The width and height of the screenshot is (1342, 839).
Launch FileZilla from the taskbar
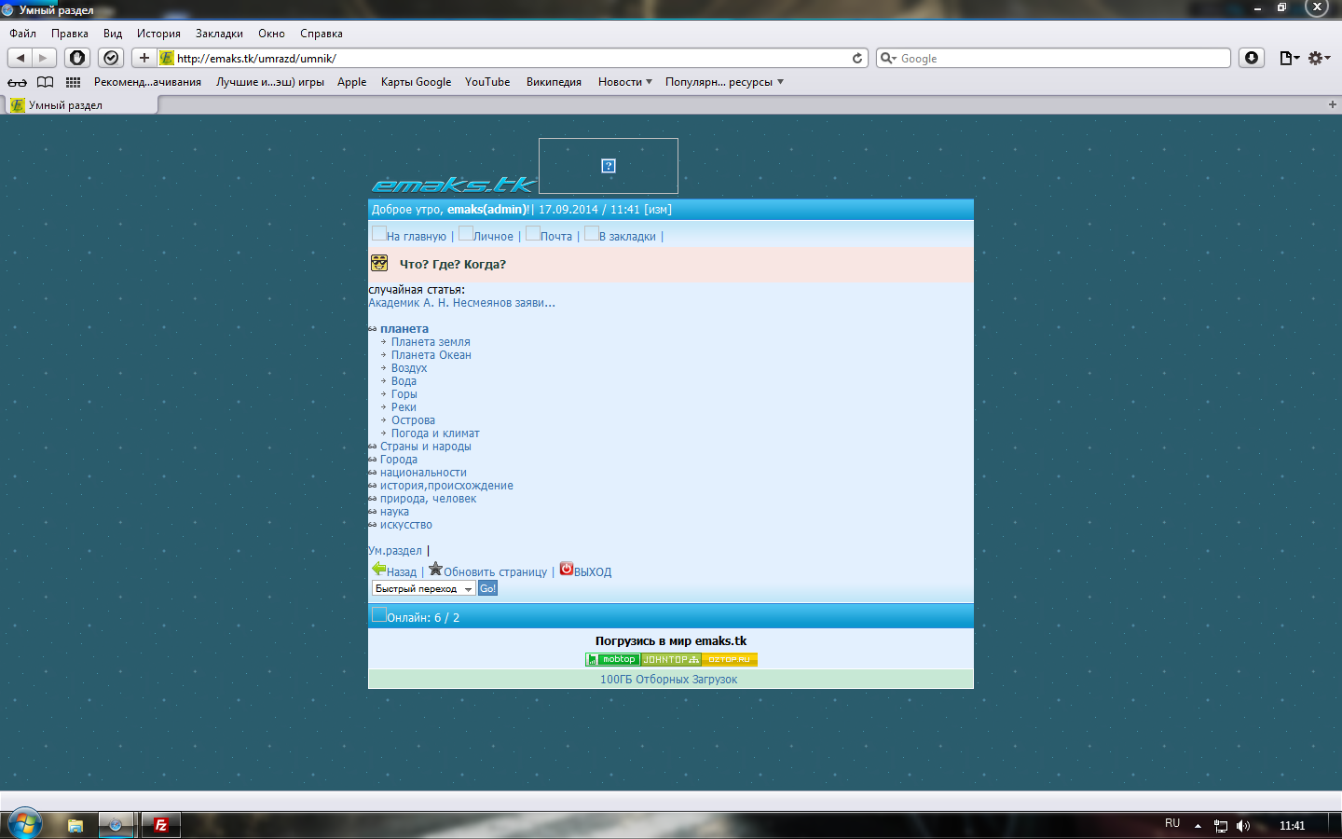point(160,825)
